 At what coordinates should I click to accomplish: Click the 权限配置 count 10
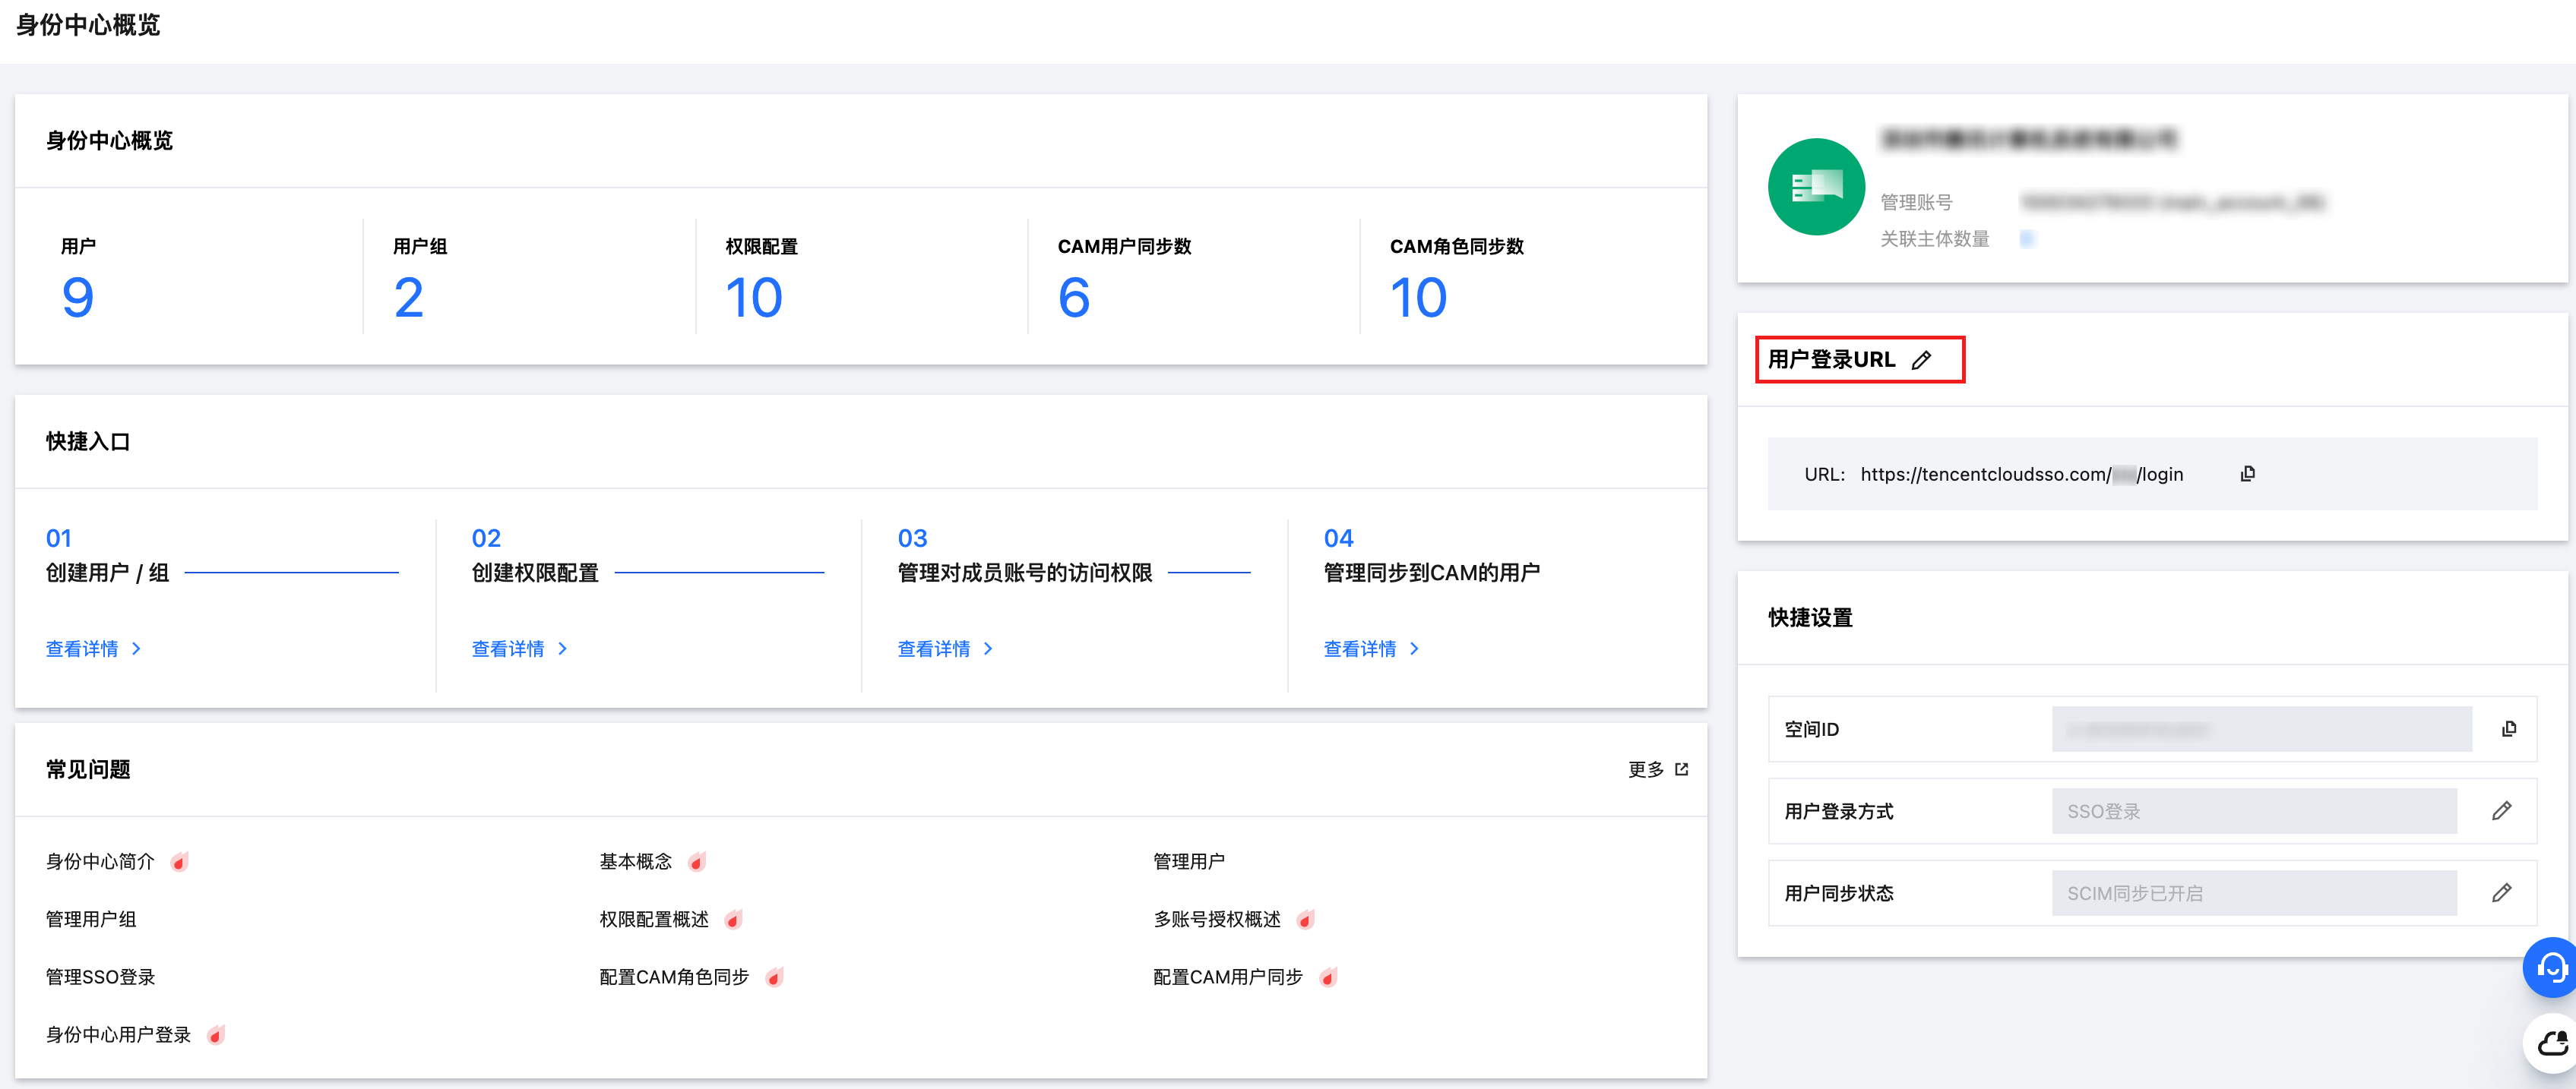(754, 298)
